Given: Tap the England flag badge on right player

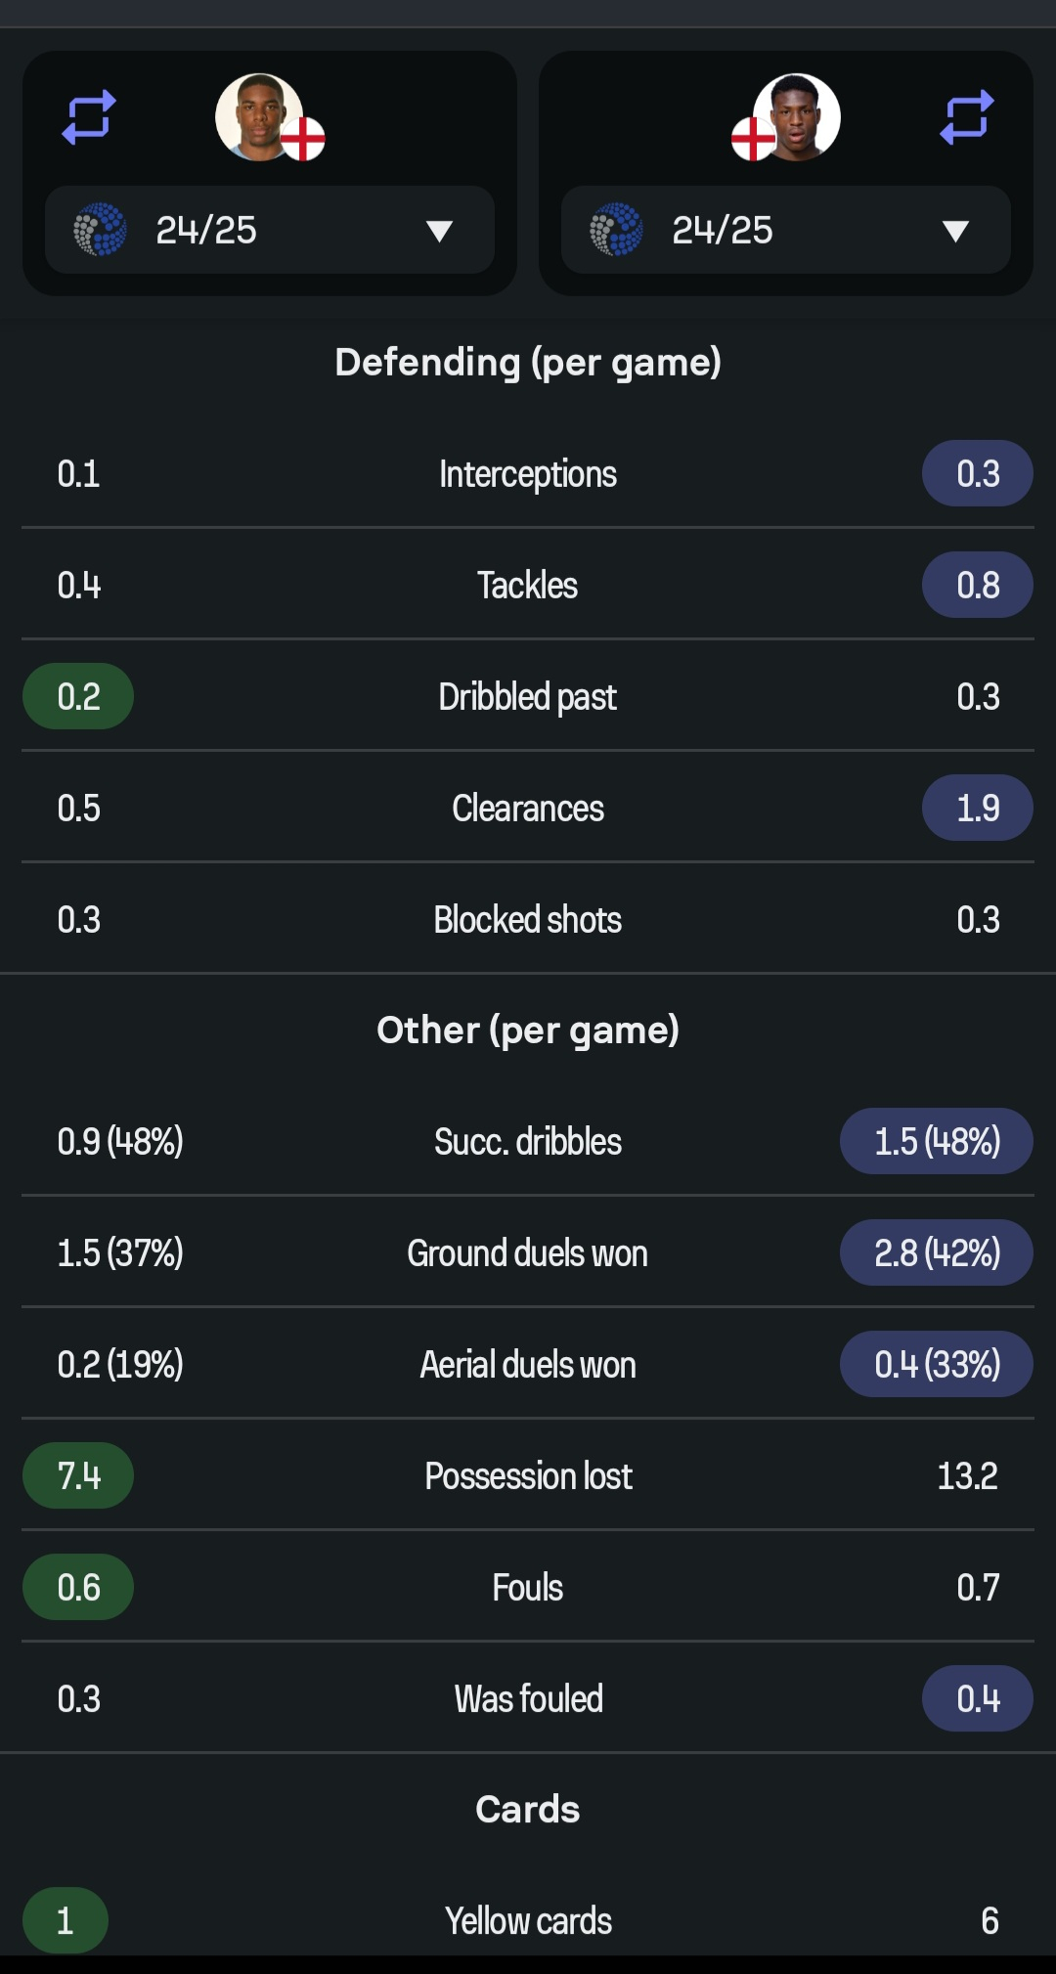Looking at the screenshot, I should [753, 139].
